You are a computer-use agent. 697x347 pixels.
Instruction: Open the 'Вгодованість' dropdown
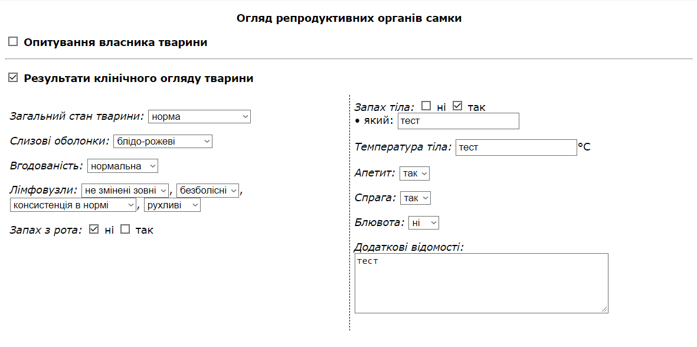(x=123, y=166)
